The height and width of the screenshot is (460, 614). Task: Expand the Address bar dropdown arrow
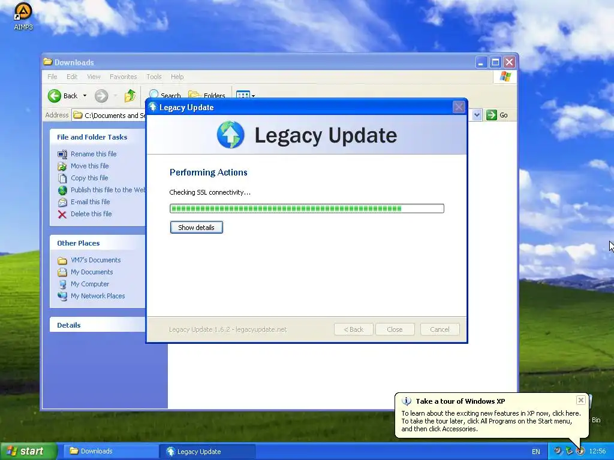[477, 115]
